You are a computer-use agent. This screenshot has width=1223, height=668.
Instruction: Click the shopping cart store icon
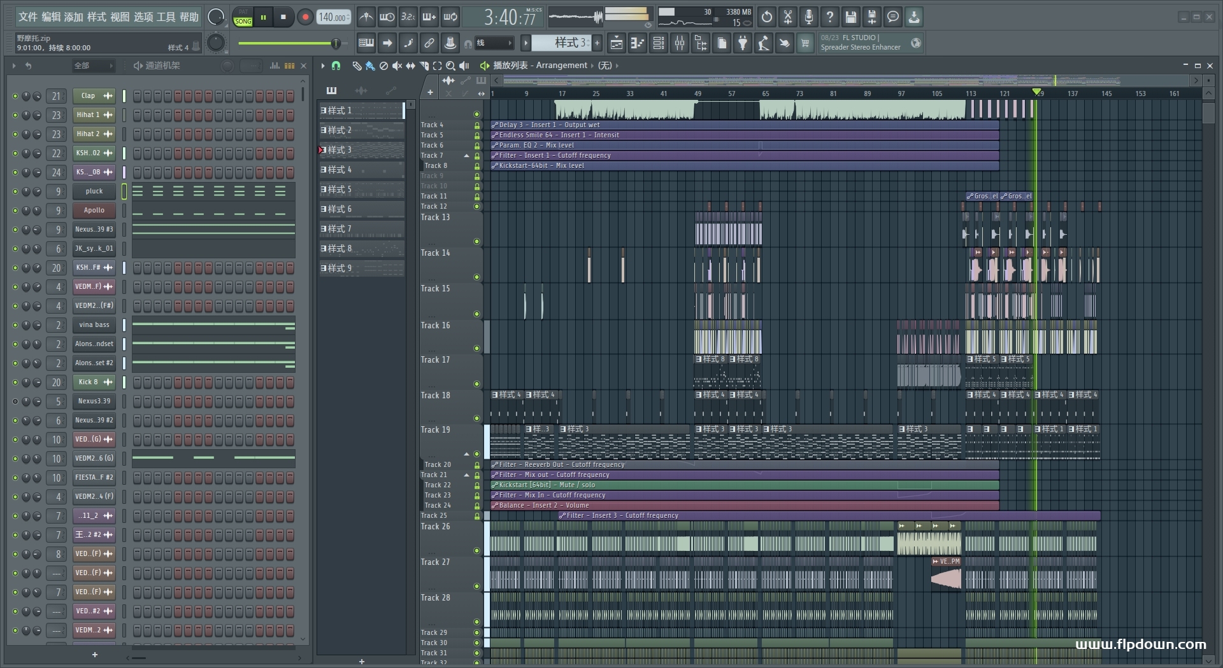(x=805, y=43)
